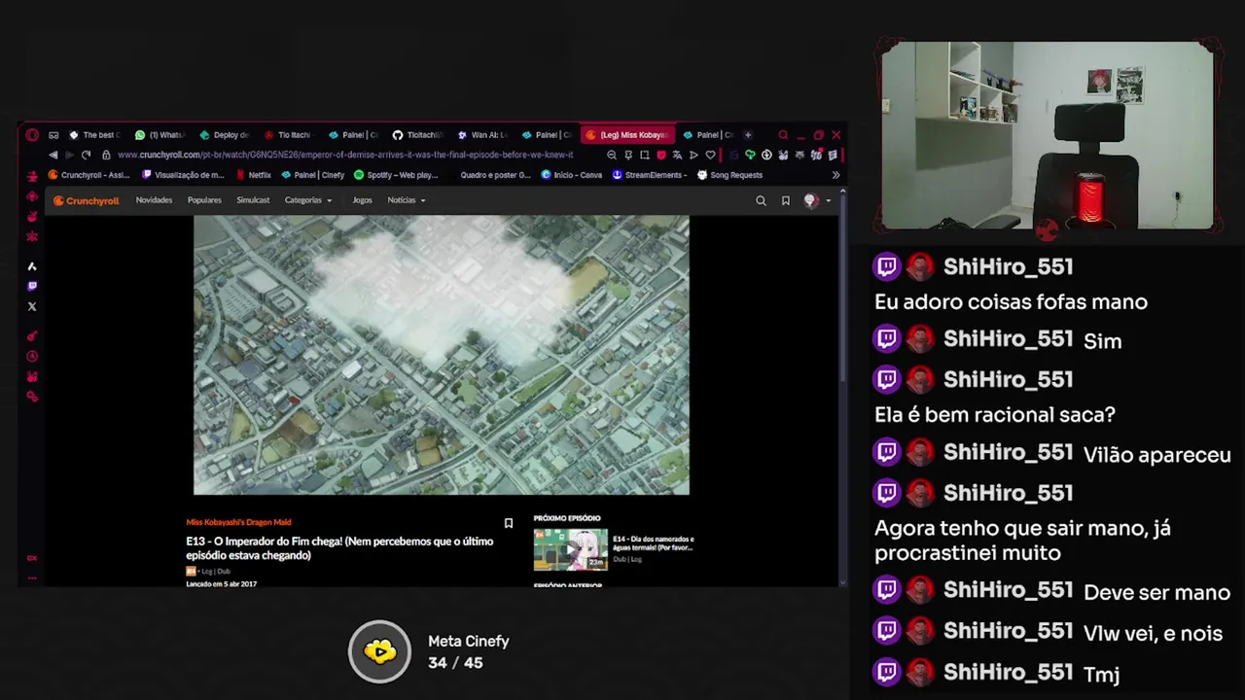Go back with the browser back arrow

53,155
